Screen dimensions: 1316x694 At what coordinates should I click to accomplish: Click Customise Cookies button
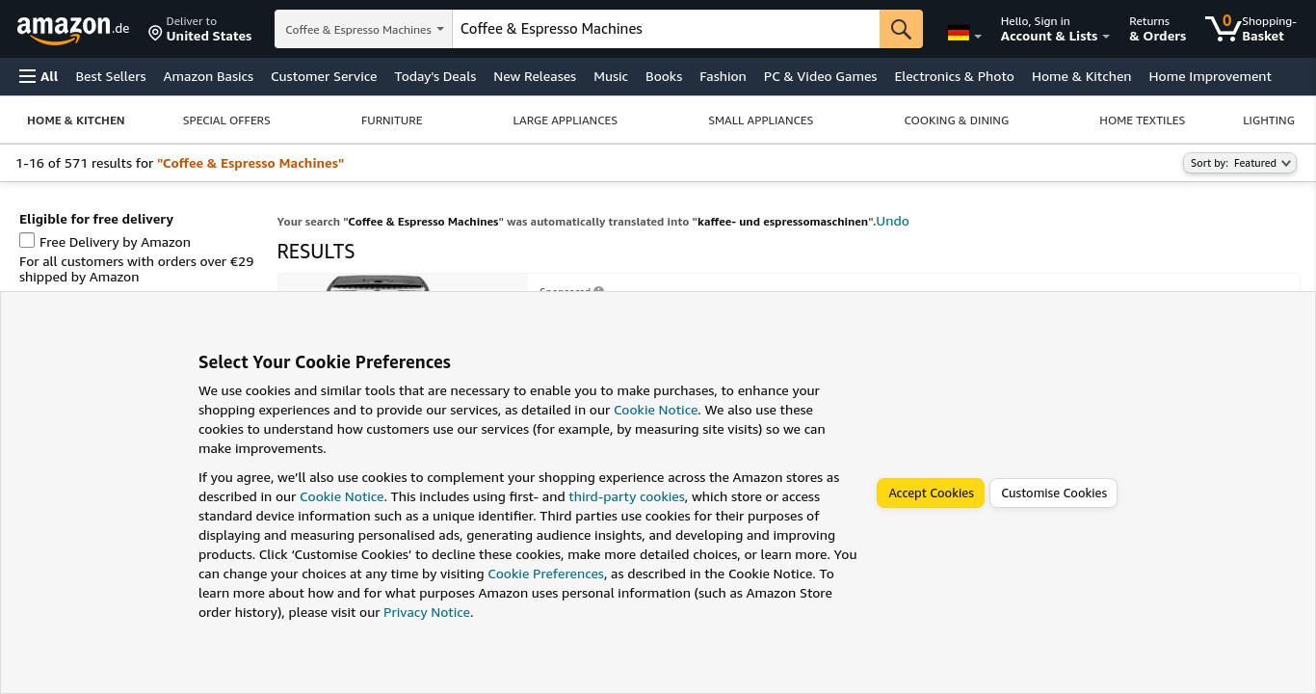point(1053,493)
